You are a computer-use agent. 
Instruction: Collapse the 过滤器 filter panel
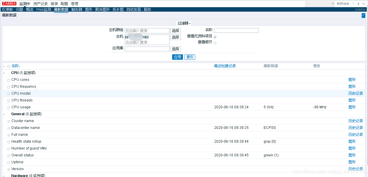click(184, 23)
